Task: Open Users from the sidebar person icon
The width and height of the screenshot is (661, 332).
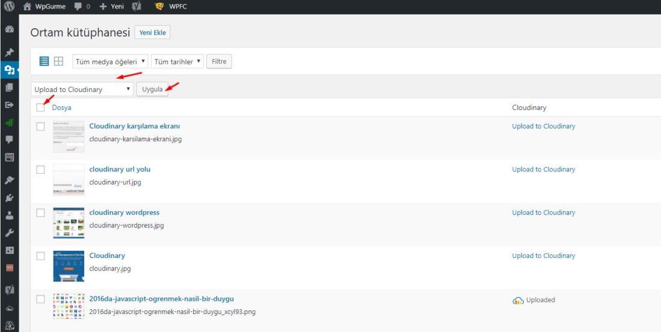Action: 9,215
